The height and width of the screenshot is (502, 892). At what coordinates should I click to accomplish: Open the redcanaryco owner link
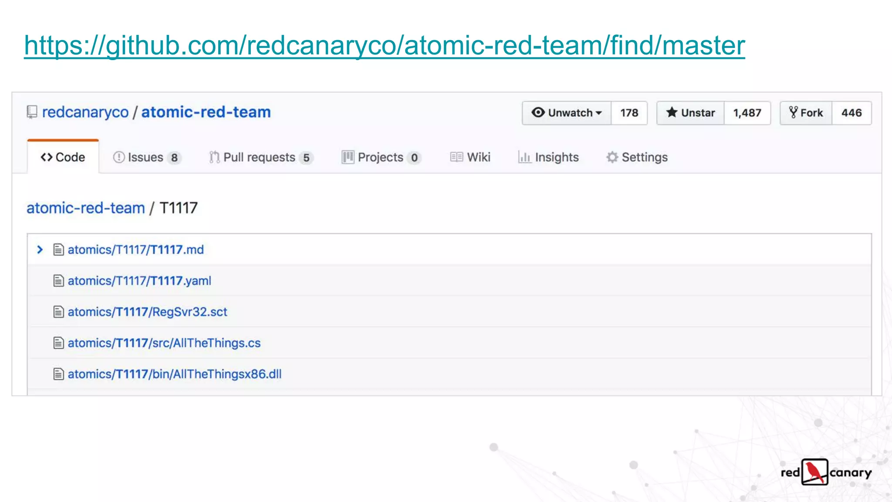click(x=85, y=112)
